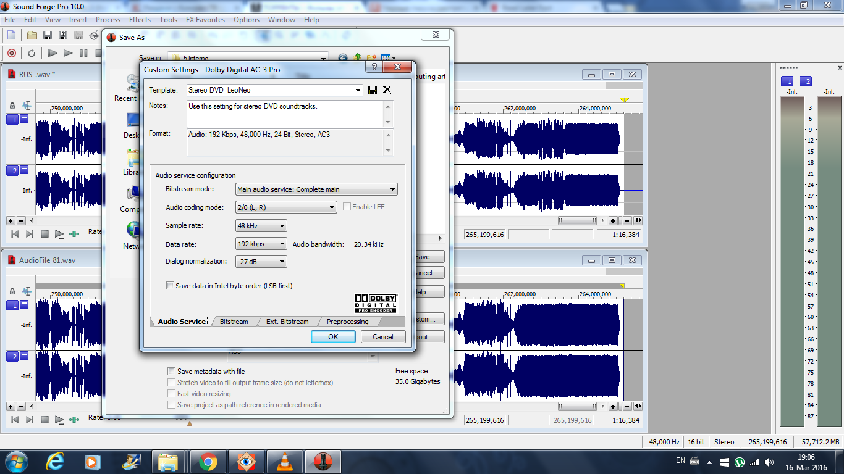Click the waveform edit tool icon in AudioFile_81.wav
The image size is (844, 474).
pos(27,291)
